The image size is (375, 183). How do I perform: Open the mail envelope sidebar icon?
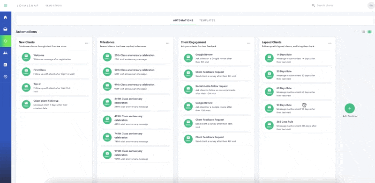[6, 29]
